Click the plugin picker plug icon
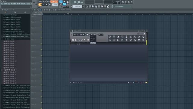This screenshot has width=193, height=109. 105,6
